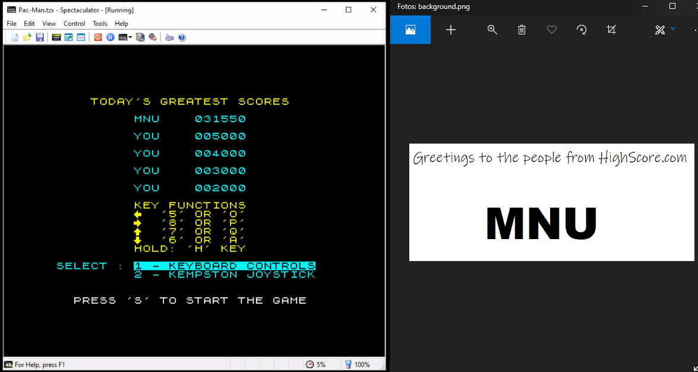The height and width of the screenshot is (372, 698).
Task: Click the New file icon in Spectaculator toolbar
Action: (15, 37)
